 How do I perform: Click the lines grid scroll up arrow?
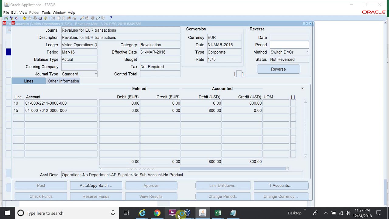coord(305,101)
